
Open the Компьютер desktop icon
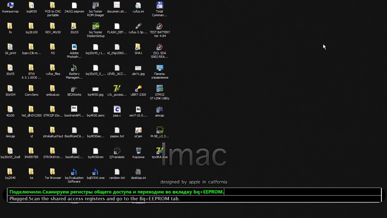pos(10,8)
